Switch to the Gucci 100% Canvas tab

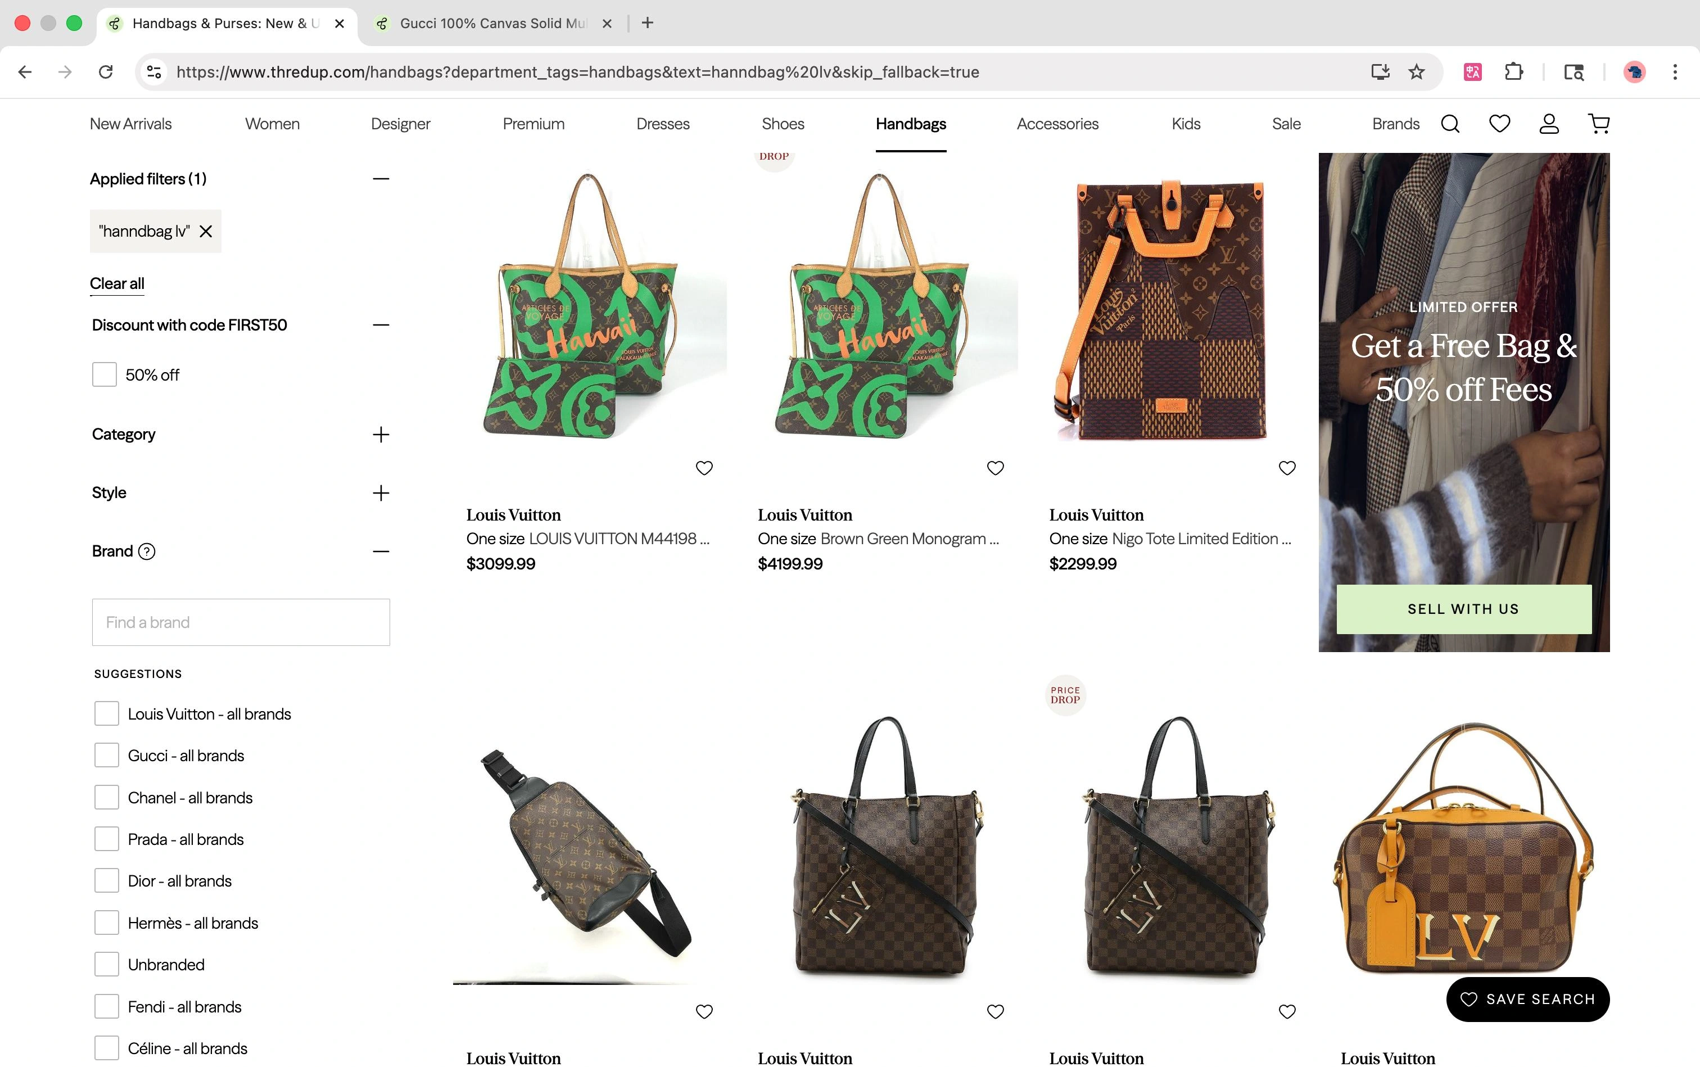click(x=492, y=23)
